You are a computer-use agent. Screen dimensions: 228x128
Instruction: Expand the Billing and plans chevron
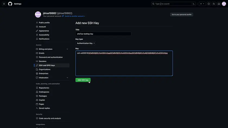point(67,49)
